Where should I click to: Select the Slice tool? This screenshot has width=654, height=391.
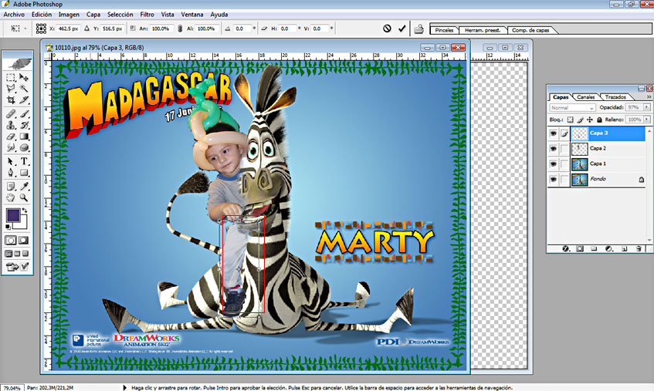24,99
